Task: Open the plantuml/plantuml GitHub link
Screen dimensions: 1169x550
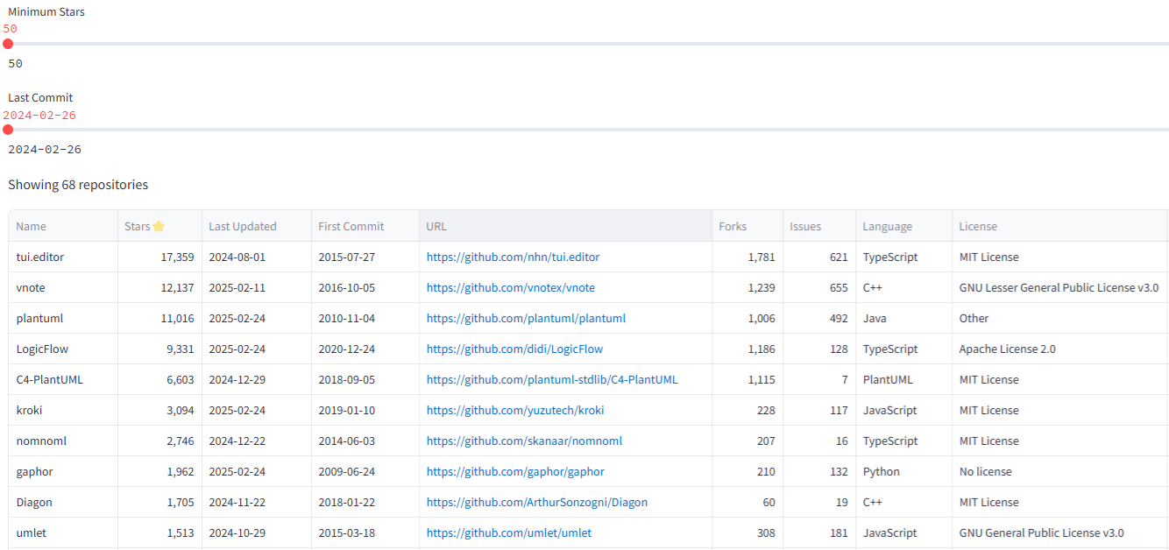Action: 526,319
